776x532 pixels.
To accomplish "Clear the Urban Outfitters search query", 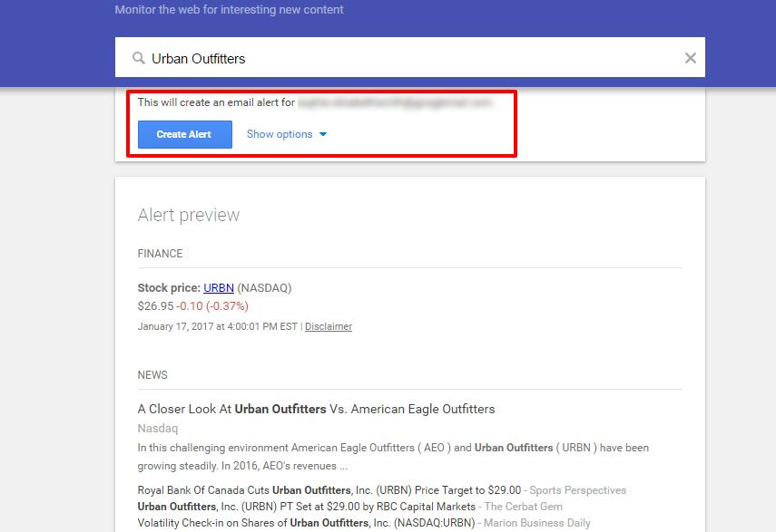I will pos(691,58).
